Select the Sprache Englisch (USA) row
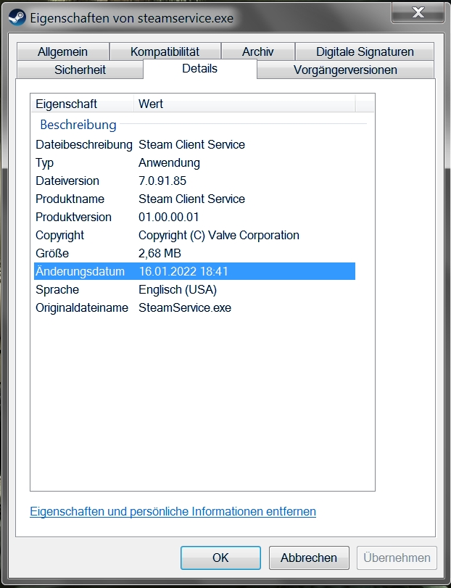This screenshot has height=588, width=451. 194,289
